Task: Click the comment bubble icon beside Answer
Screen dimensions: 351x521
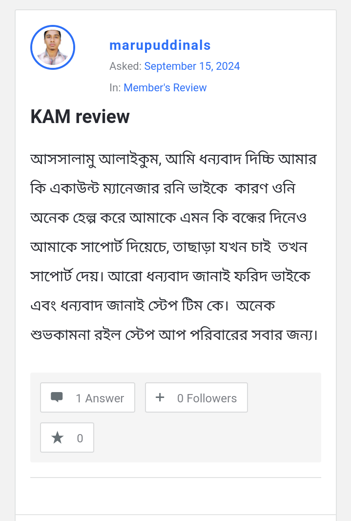Action: 57,397
